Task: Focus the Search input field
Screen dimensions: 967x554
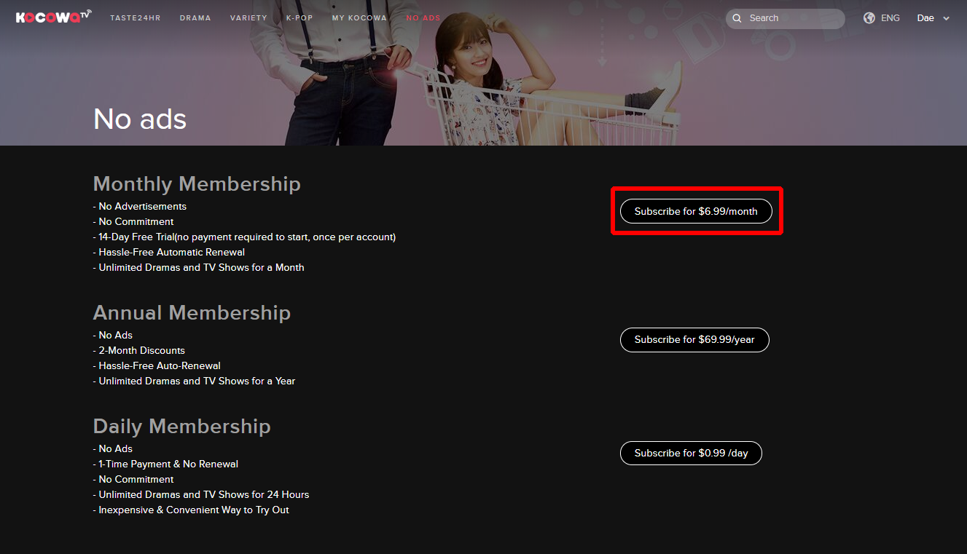Action: tap(786, 18)
